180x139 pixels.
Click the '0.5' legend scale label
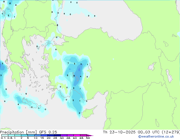(x=10, y=138)
